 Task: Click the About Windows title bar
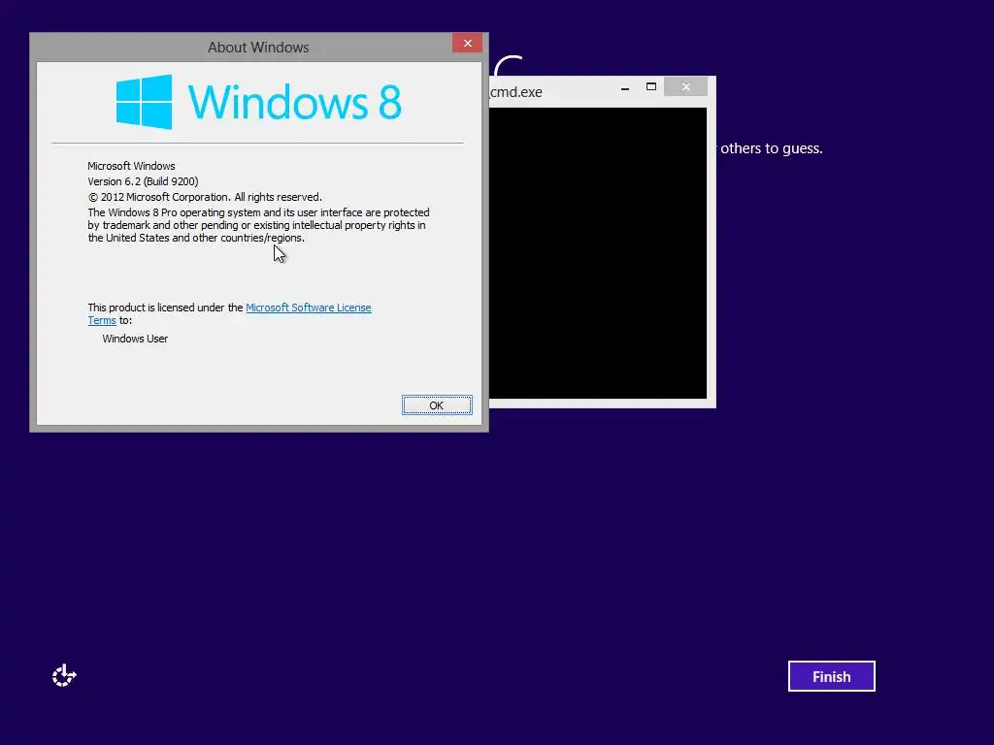[x=258, y=48]
